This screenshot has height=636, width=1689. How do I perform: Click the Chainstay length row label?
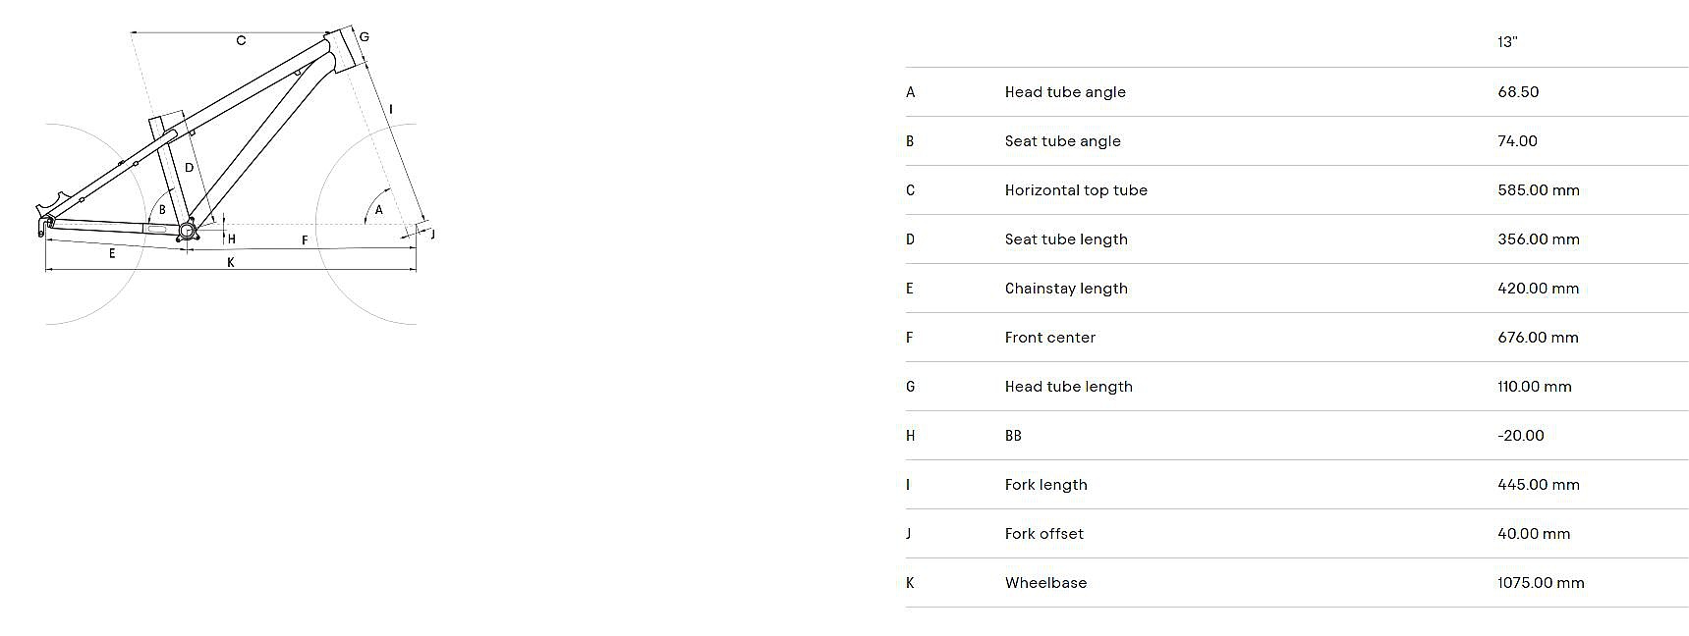coord(1066,289)
